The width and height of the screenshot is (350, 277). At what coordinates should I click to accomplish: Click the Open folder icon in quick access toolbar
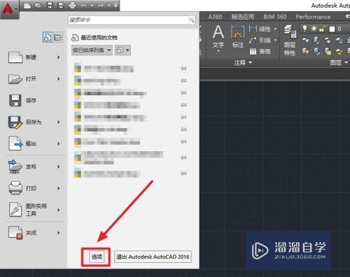38,6
